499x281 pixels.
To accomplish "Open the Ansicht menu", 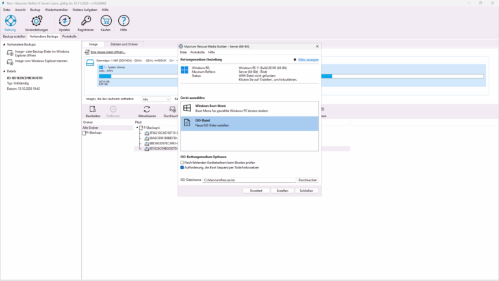I will tap(20, 10).
